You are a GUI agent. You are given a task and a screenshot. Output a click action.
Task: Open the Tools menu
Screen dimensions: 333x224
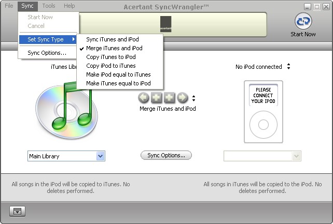point(49,6)
